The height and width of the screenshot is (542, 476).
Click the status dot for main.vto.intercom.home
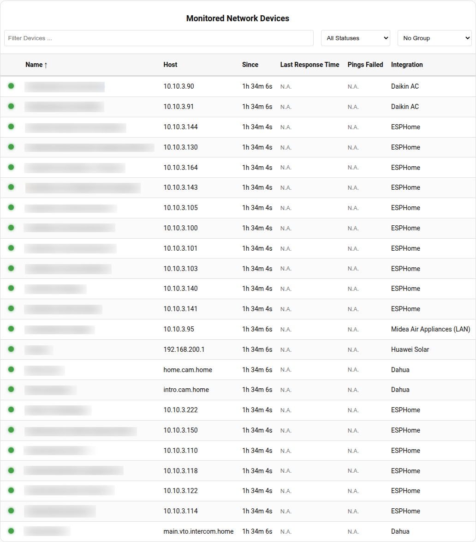coord(11,531)
